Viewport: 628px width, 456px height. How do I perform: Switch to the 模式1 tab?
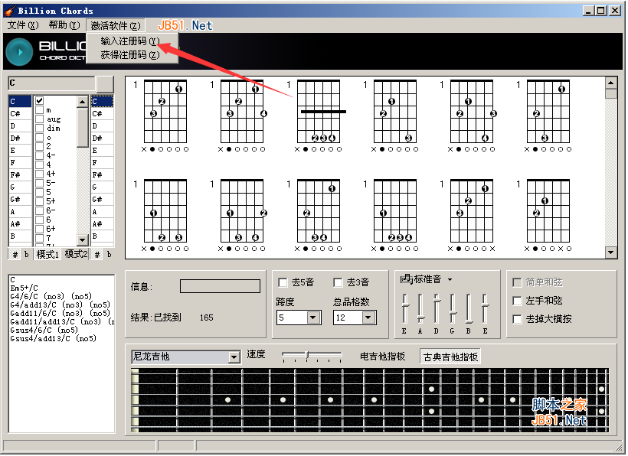[x=47, y=254]
